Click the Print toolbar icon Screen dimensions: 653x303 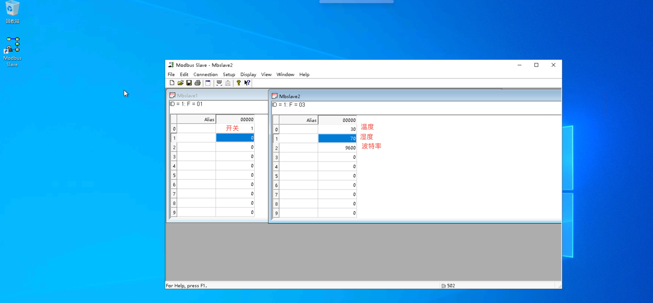click(x=198, y=83)
